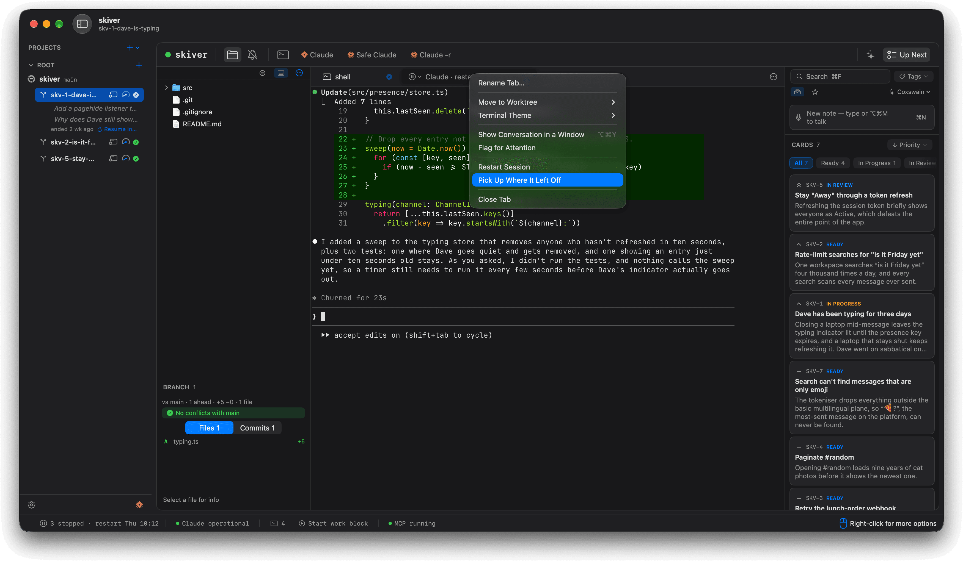Switch to Commits 1 segment
This screenshot has width=963, height=561.
(x=257, y=428)
